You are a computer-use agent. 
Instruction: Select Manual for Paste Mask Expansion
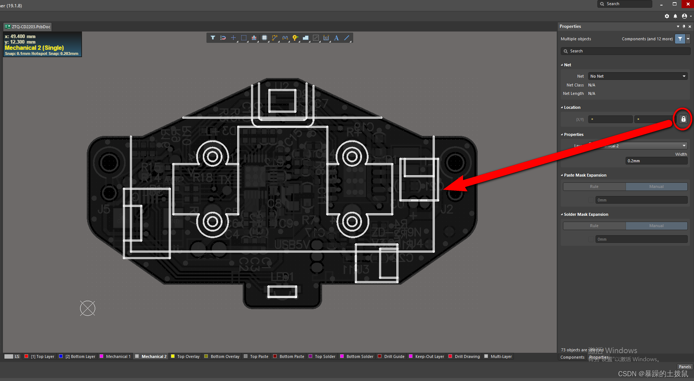click(x=656, y=186)
